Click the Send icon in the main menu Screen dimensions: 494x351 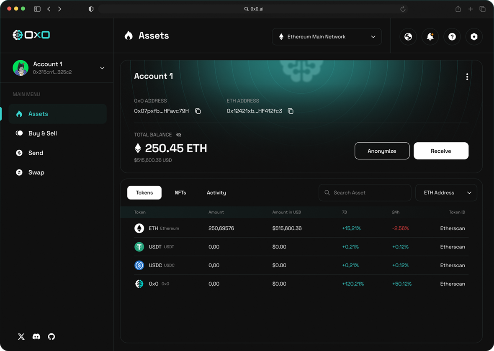coord(19,153)
